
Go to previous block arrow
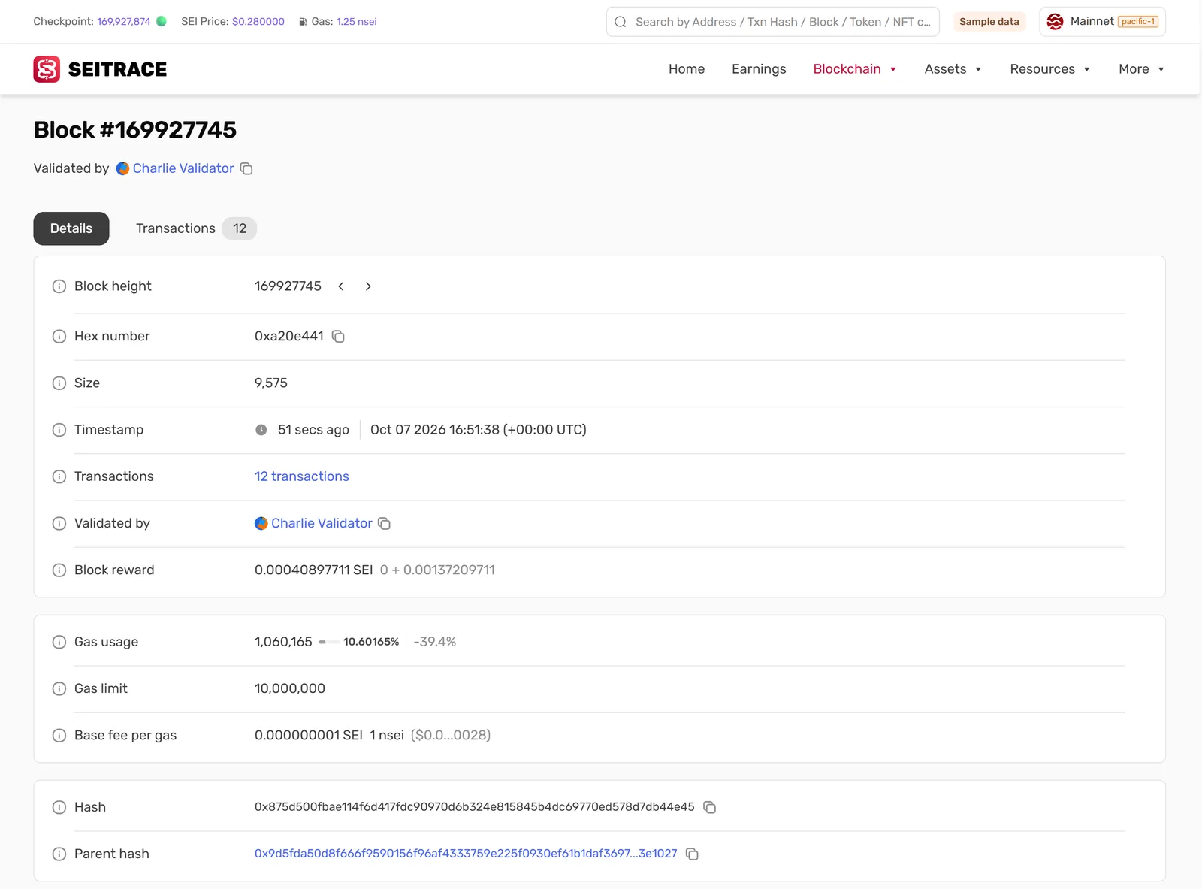341,286
